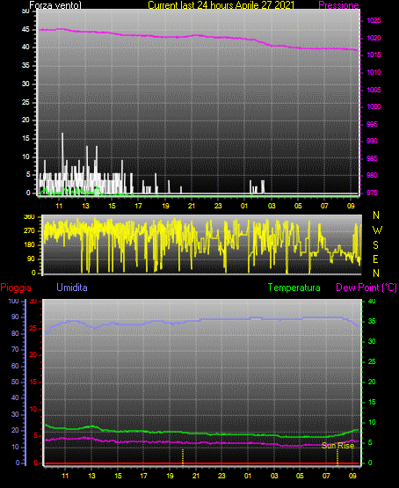Click the Dew Point legend label
Screen dimensions: 399x488
point(366,288)
